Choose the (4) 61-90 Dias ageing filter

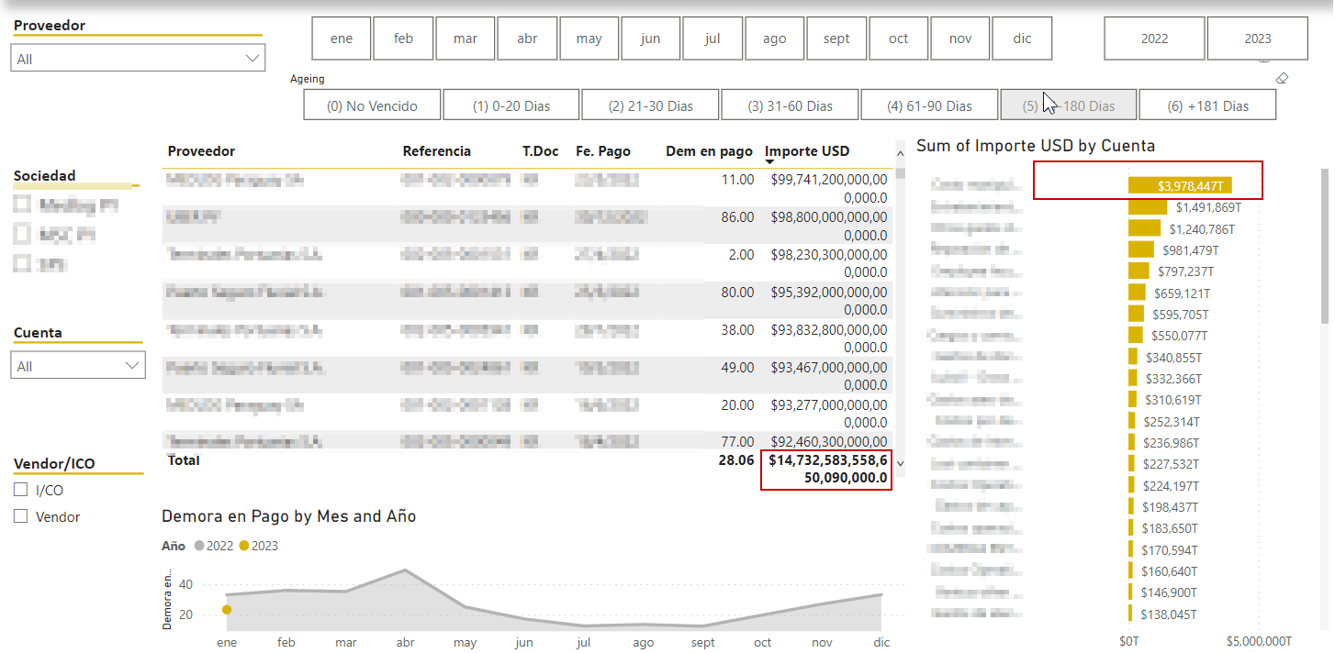click(x=929, y=105)
